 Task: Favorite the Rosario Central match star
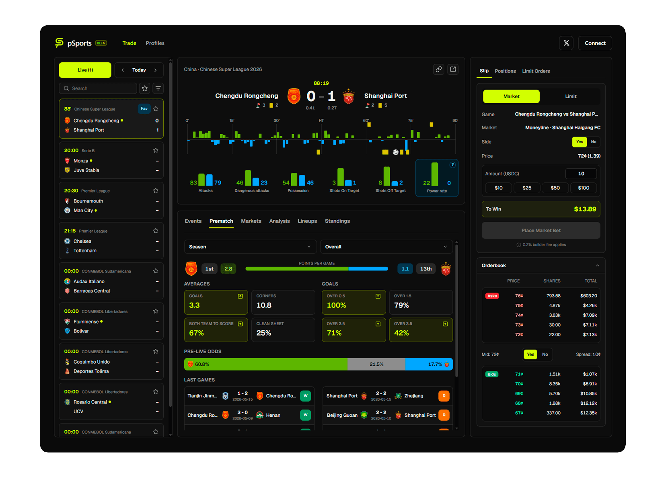[x=156, y=391]
